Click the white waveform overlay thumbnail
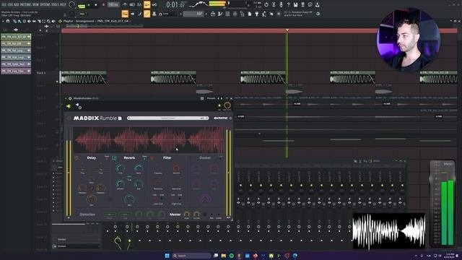The image size is (462, 260). click(x=388, y=231)
